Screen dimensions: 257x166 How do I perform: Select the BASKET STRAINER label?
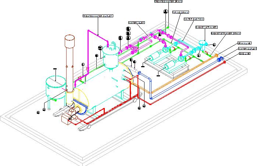tap(206, 27)
